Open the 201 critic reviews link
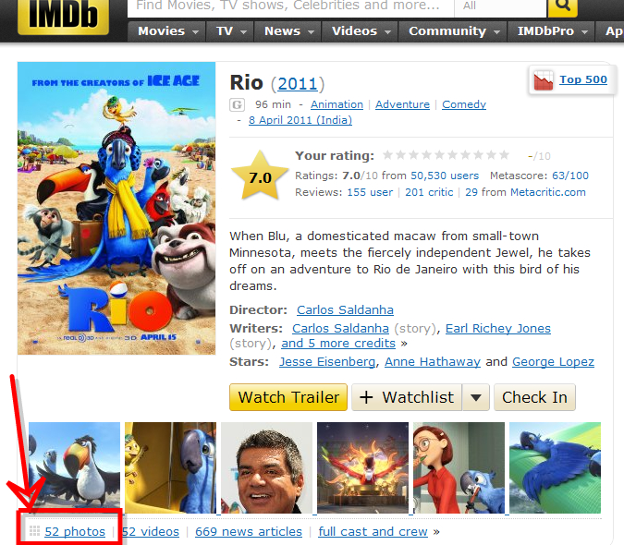Viewport: 624px width, 545px height. tap(429, 192)
